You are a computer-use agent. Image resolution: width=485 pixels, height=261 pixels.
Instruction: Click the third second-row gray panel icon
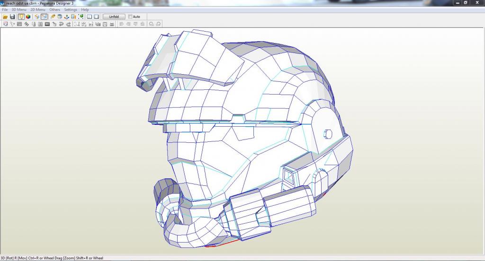click(x=19, y=24)
